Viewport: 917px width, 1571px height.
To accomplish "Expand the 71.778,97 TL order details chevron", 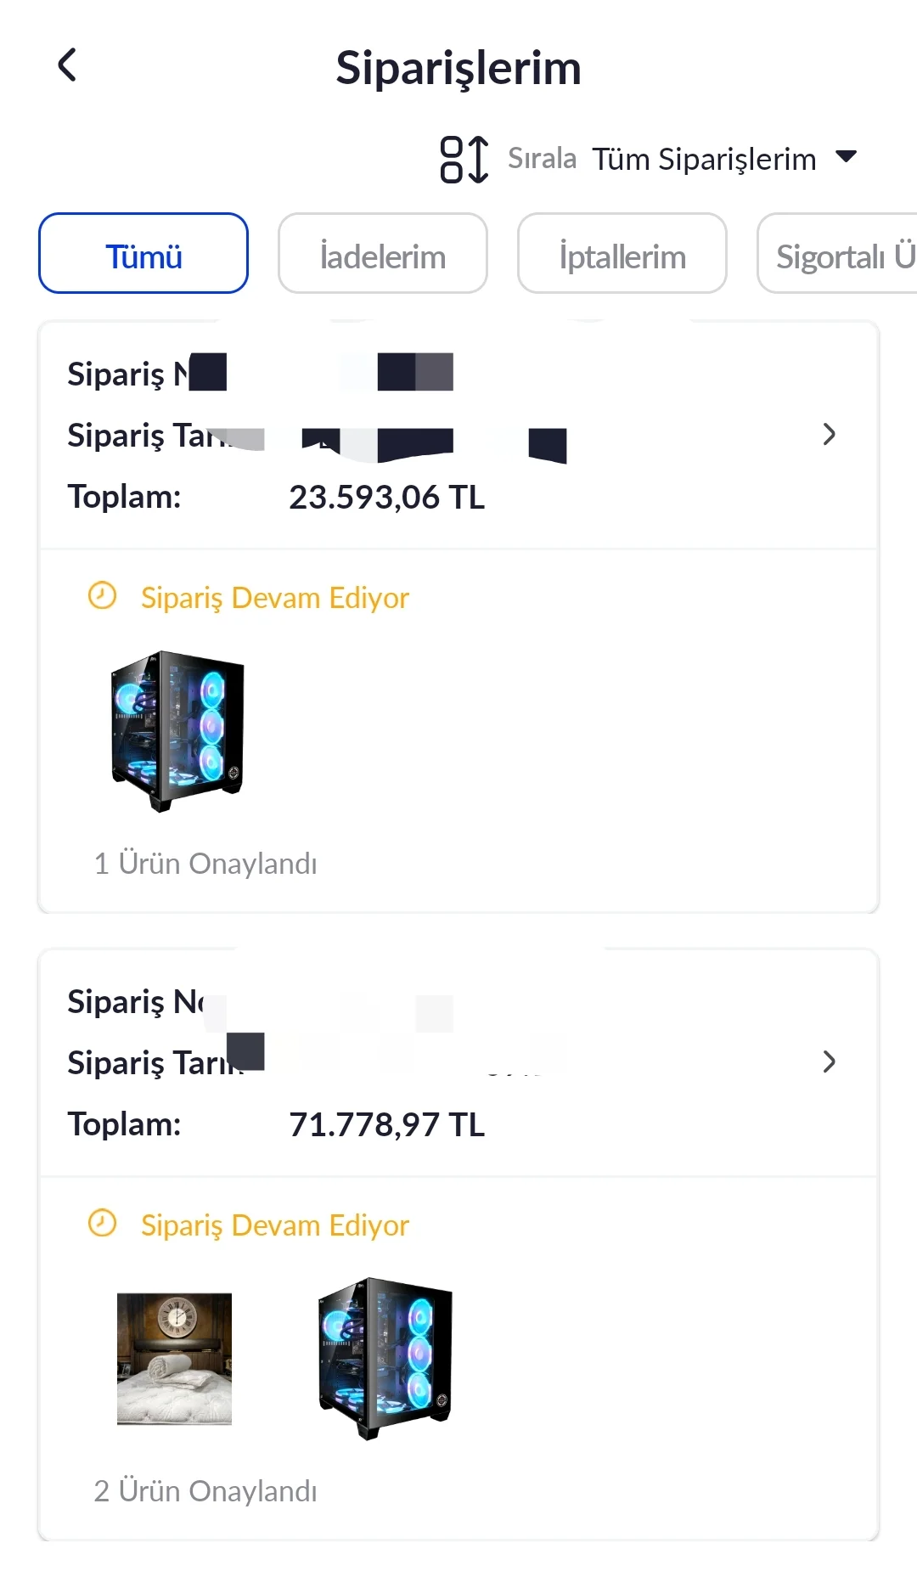I will pos(829,1061).
